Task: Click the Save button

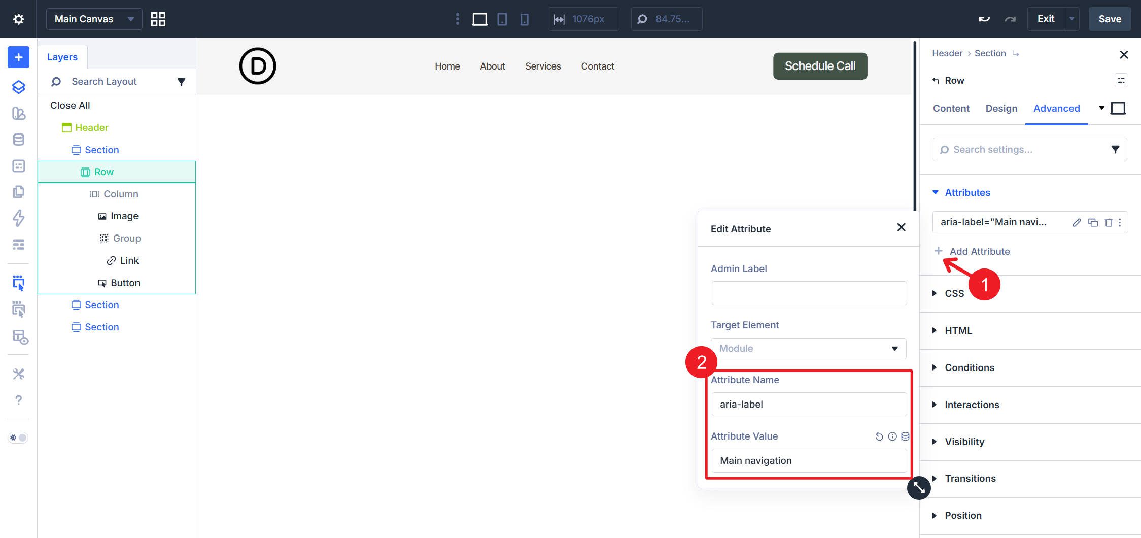Action: pos(1110,19)
